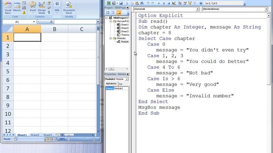Open VBA Help icon
This screenshot has height=153, width=273.
tap(201, 3)
